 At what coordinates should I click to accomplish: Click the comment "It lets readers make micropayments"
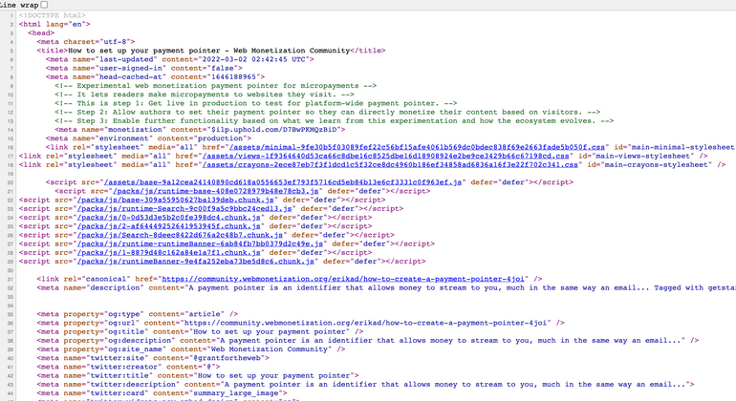click(205, 95)
